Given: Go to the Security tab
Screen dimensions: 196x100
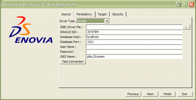Looking at the screenshot, I should click(118, 14).
